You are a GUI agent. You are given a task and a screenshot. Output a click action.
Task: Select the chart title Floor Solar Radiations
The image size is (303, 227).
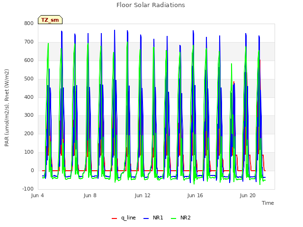[151, 5]
